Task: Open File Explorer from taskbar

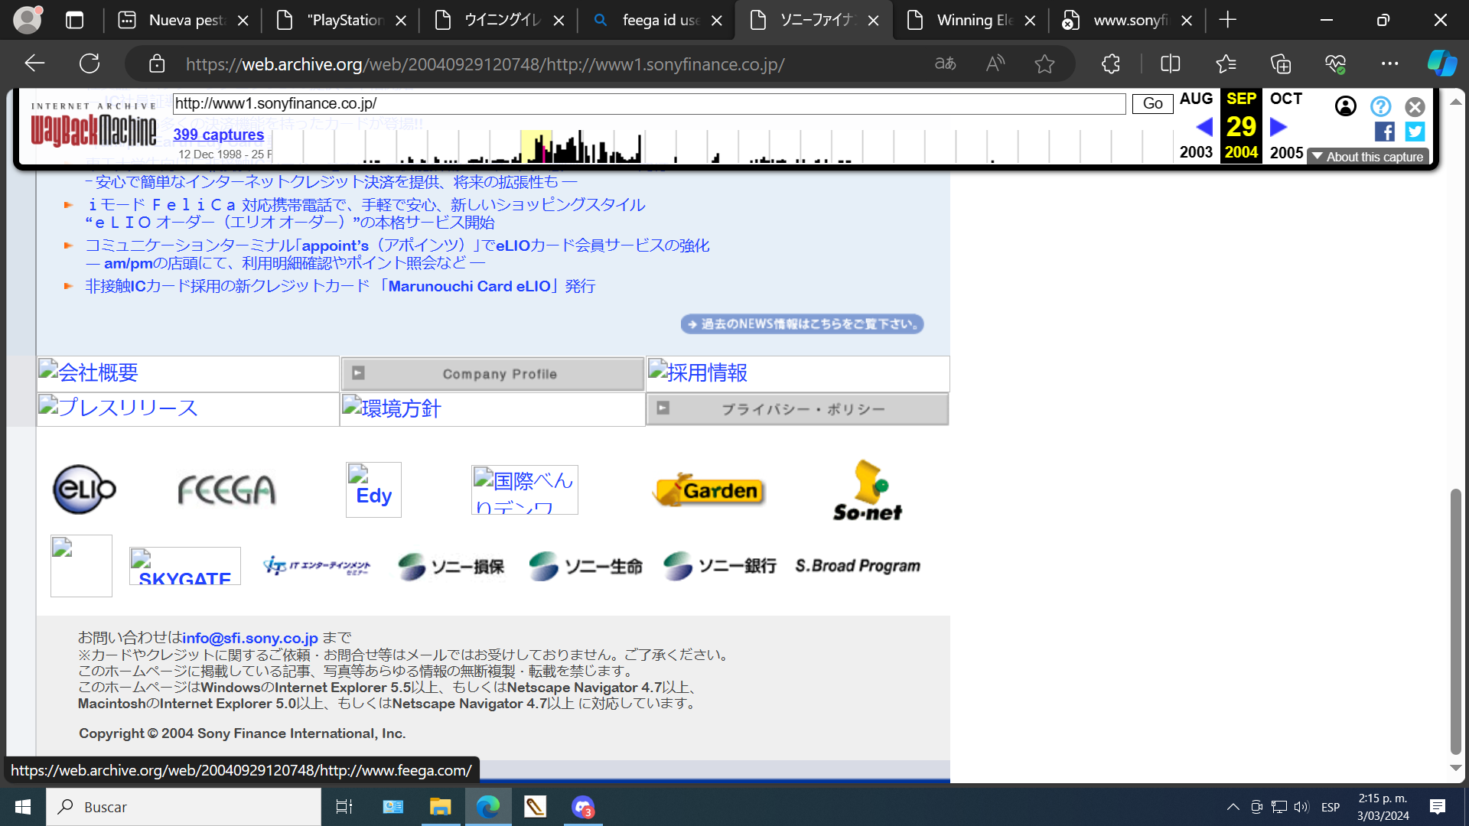Action: click(440, 807)
